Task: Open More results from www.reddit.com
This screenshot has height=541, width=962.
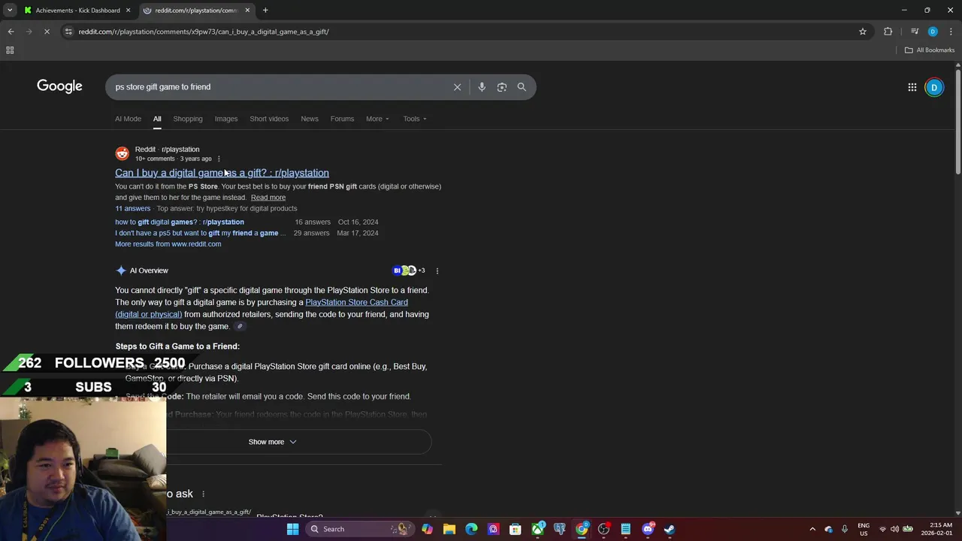Action: (x=168, y=244)
